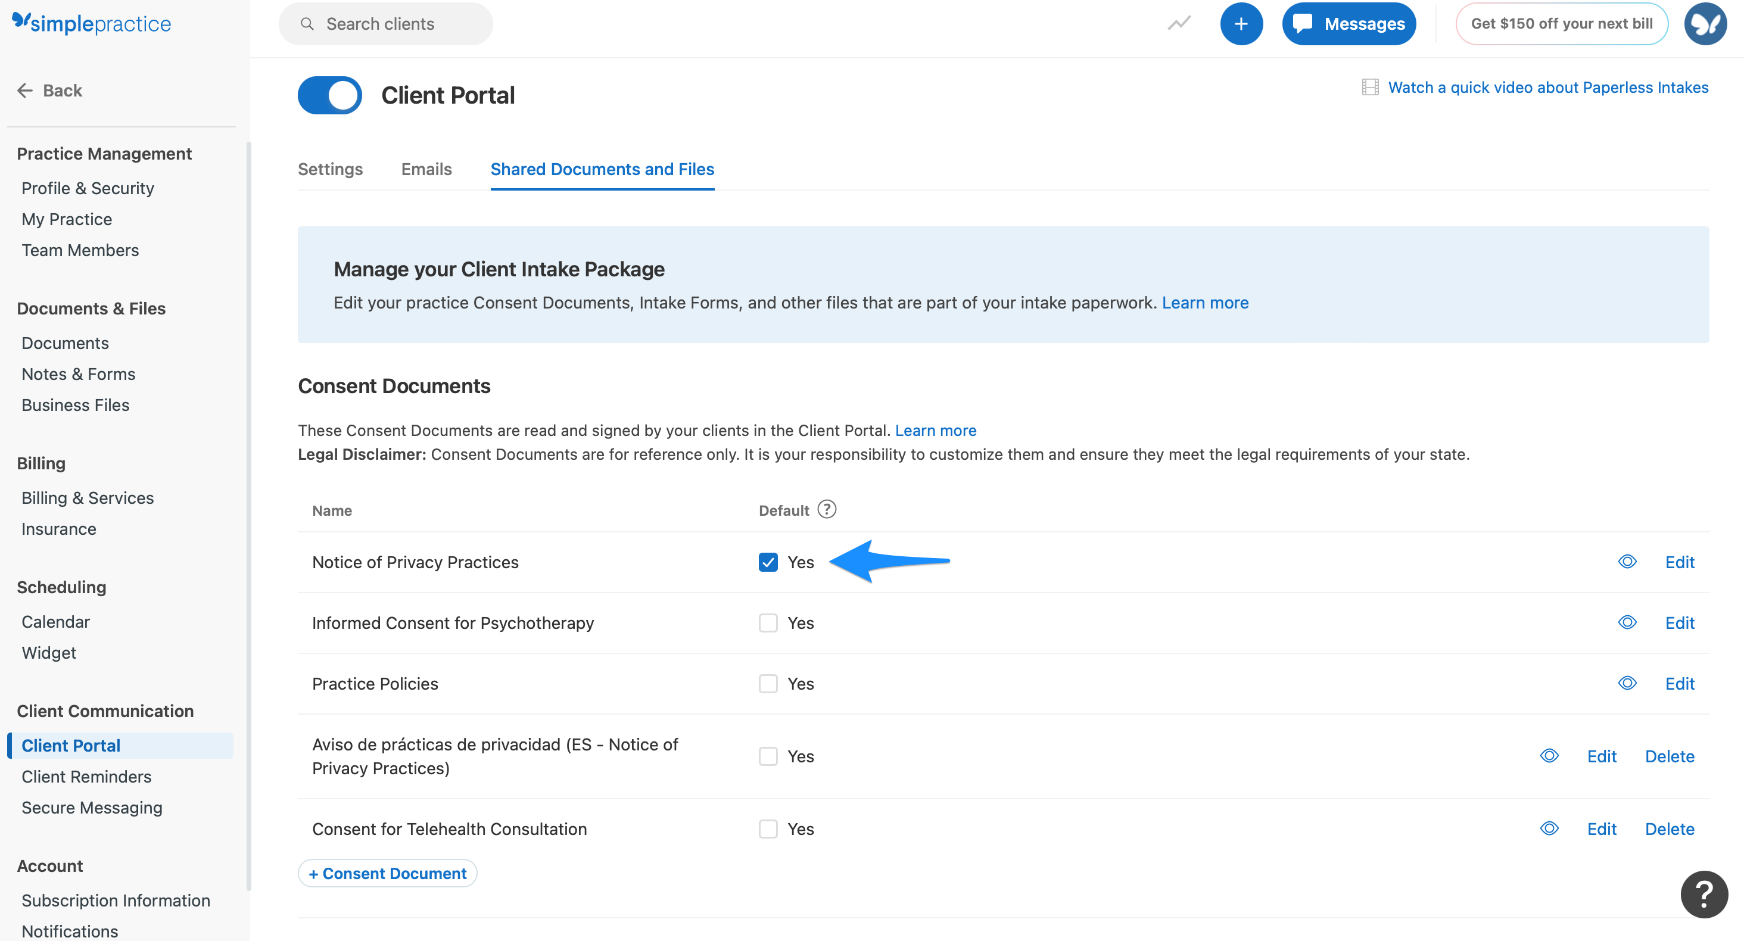
Task: Select Secure Messaging in the sidebar
Action: (91, 807)
